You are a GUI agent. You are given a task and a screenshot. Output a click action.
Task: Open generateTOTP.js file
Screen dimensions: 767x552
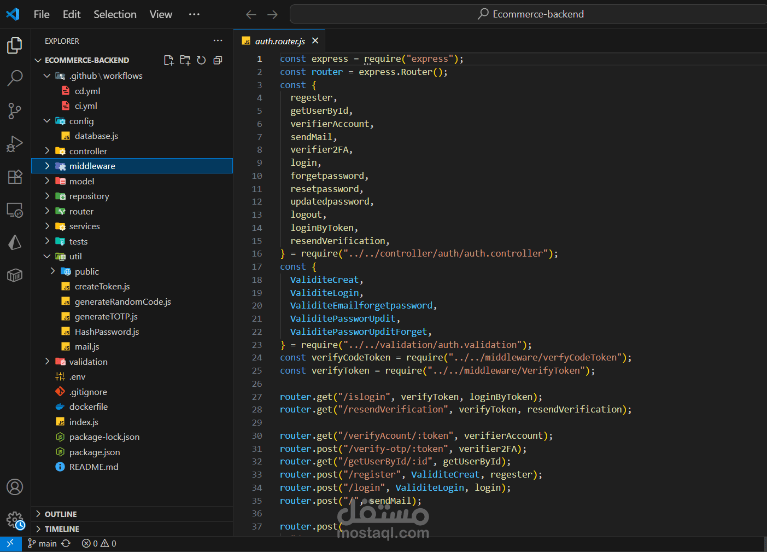[132, 316]
